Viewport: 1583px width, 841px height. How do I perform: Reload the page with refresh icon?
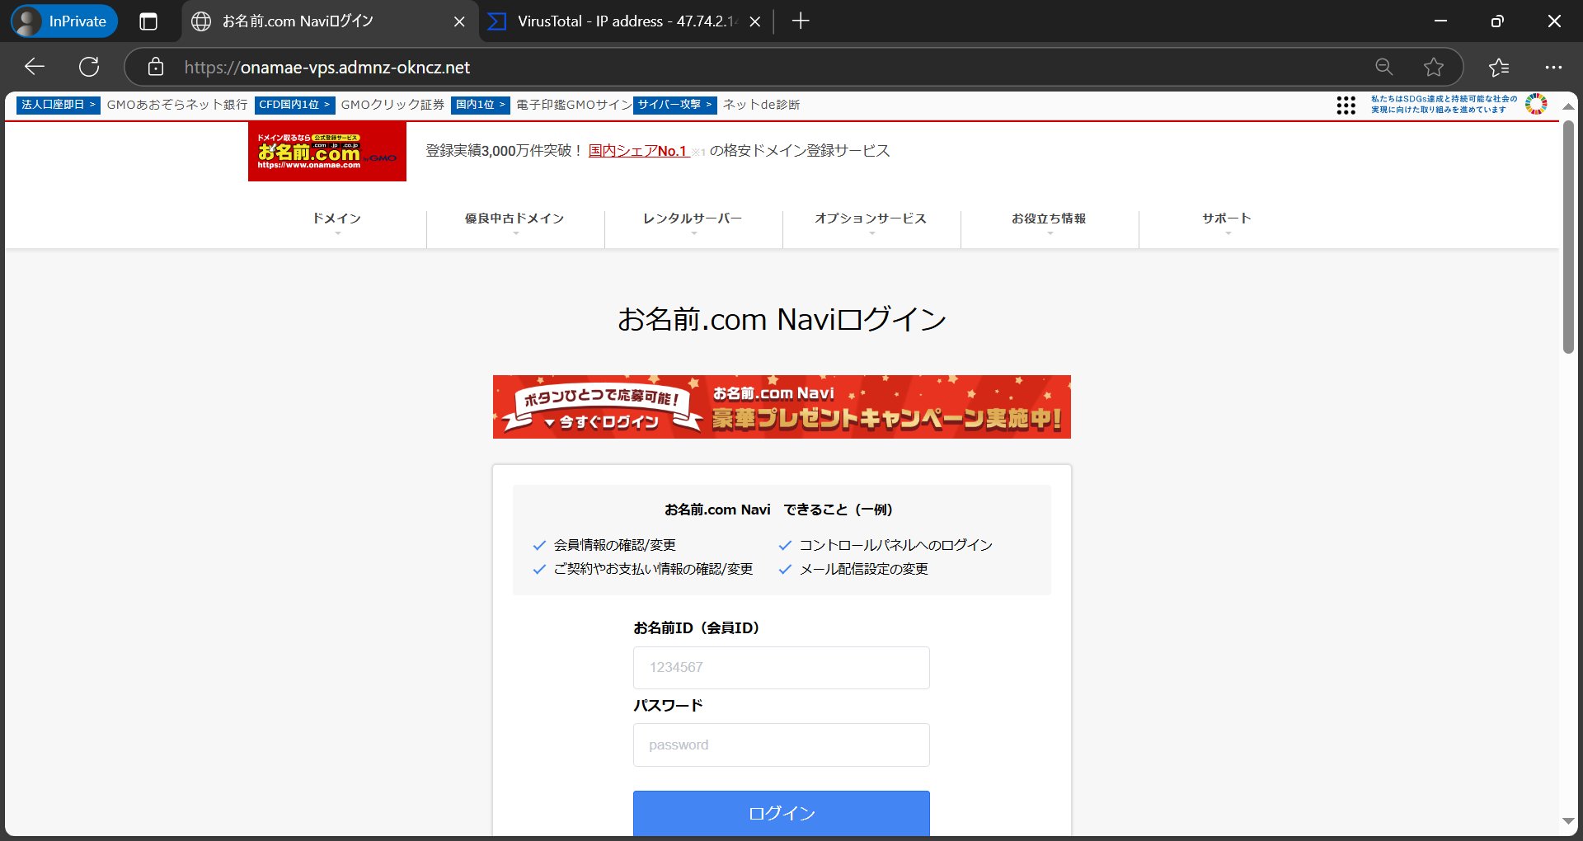89,67
